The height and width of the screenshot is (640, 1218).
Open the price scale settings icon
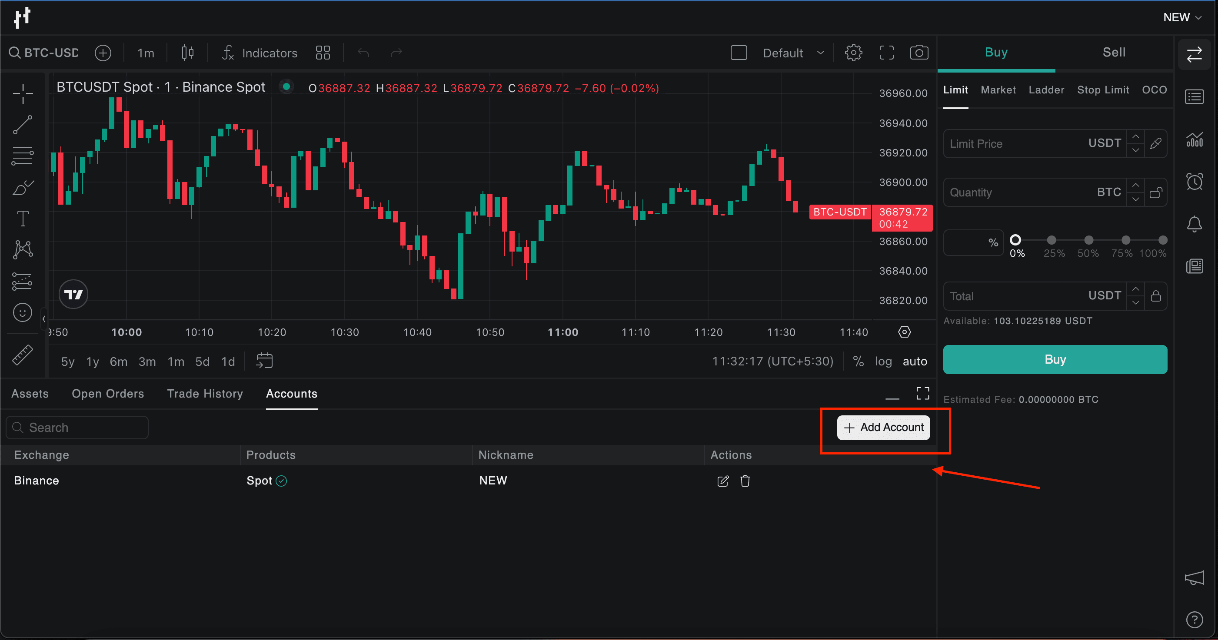(904, 332)
